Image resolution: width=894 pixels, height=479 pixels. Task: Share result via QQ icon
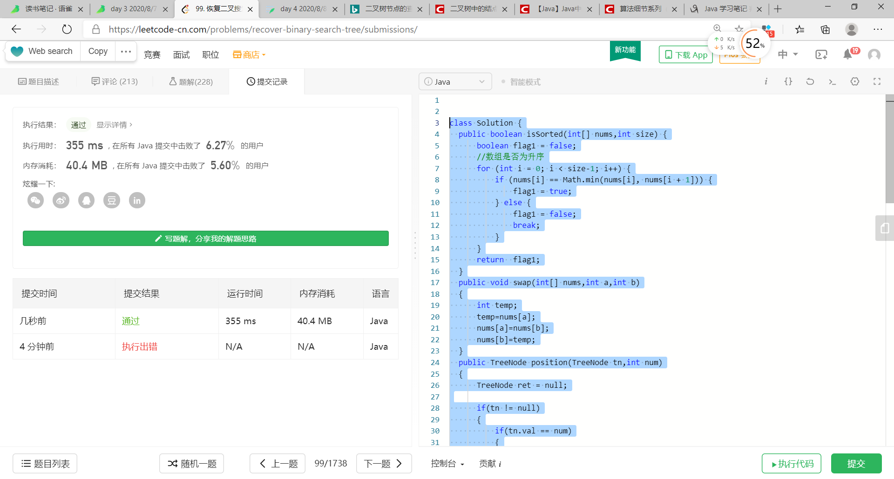pyautogui.click(x=86, y=200)
